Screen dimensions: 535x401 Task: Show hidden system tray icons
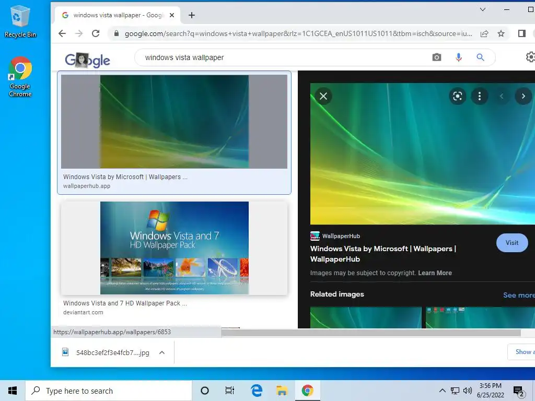pos(442,391)
